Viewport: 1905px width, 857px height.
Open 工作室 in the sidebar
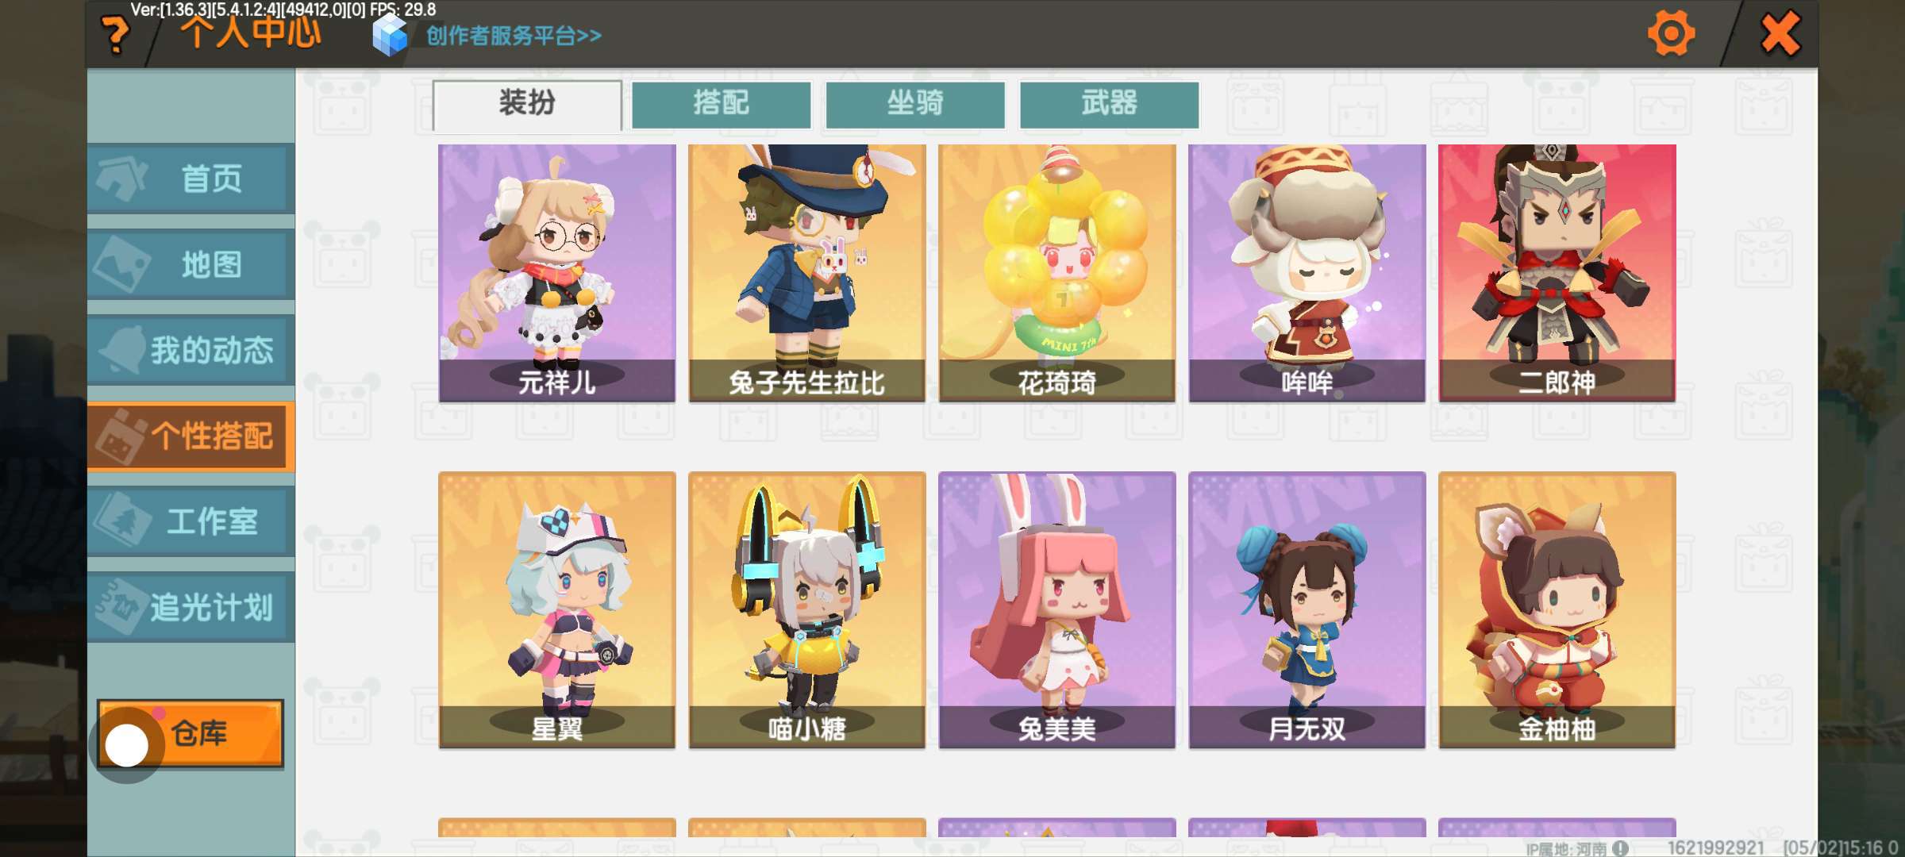tap(190, 521)
